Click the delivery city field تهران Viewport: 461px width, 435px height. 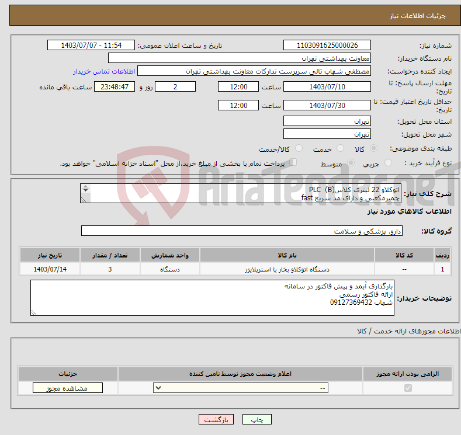(x=327, y=134)
